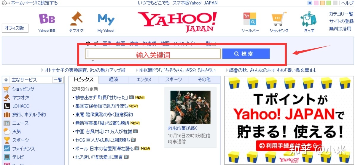Click the home icon beside ホームページに設定する

point(4,3)
